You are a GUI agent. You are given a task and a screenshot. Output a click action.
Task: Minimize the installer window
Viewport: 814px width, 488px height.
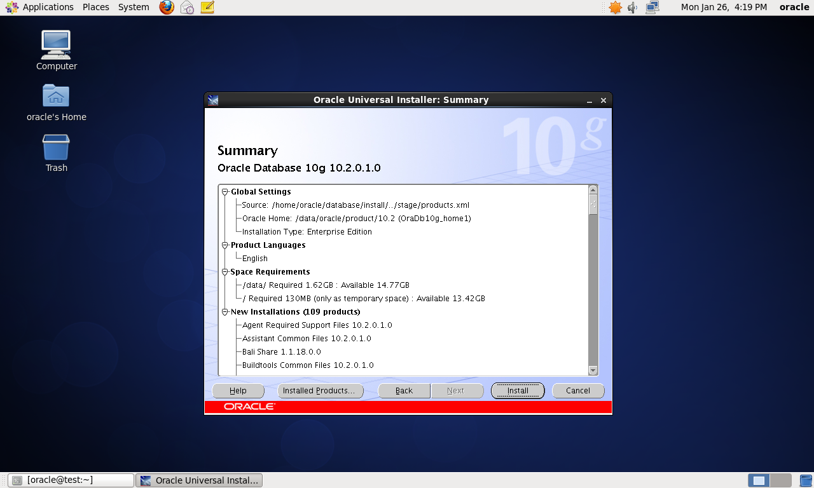click(x=590, y=100)
